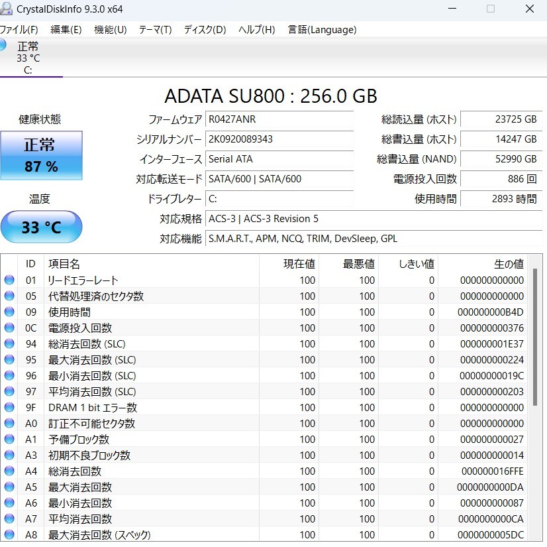Viewport: 547px width, 547px height.
Task: Click the 33 °C temperature button
Action: (x=42, y=227)
